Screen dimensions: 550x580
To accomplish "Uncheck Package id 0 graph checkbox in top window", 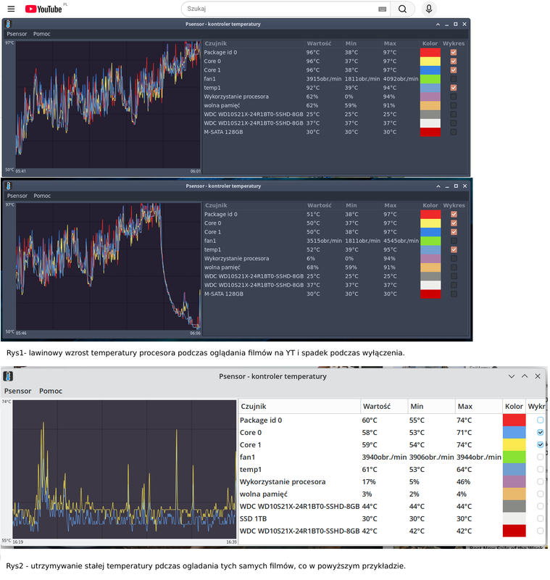I will pos(454,52).
